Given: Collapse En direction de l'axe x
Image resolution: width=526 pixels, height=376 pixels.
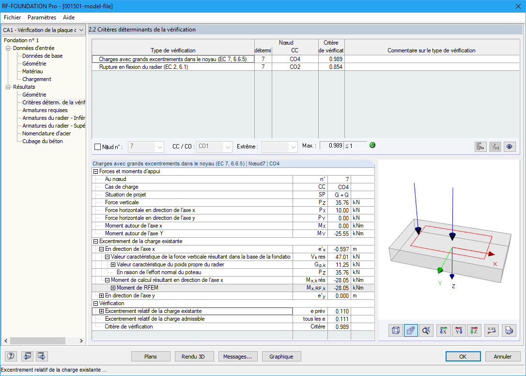Looking at the screenshot, I should tap(102, 249).
